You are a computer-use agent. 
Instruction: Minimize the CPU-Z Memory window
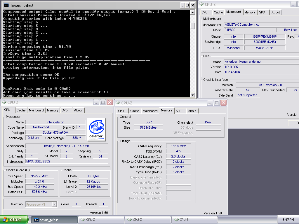(210, 103)
